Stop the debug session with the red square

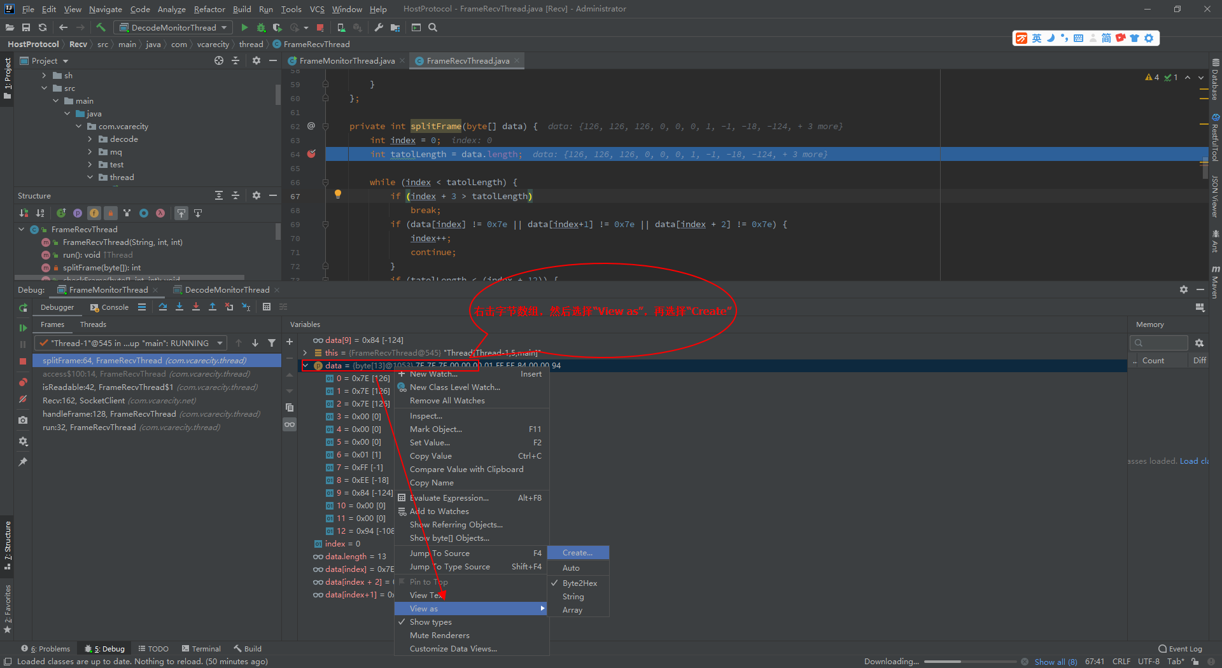[x=23, y=361]
